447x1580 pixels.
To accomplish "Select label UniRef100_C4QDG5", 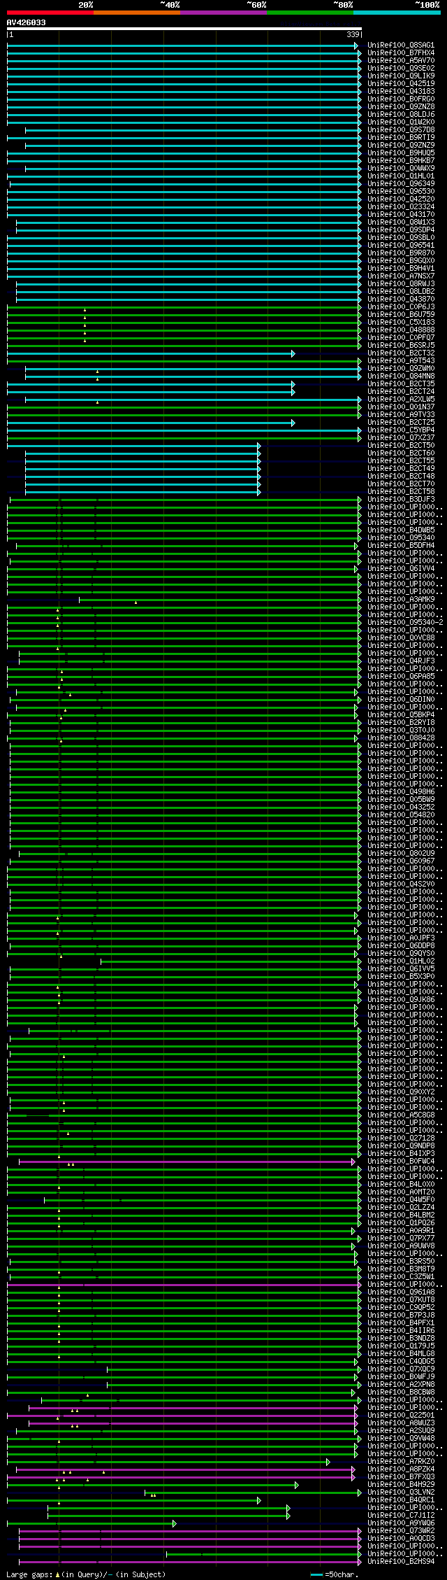I will tap(401, 1362).
